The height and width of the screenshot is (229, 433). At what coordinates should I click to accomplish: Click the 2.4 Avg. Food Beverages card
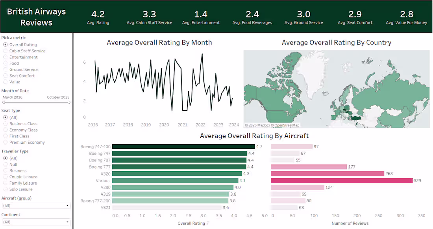pos(252,17)
